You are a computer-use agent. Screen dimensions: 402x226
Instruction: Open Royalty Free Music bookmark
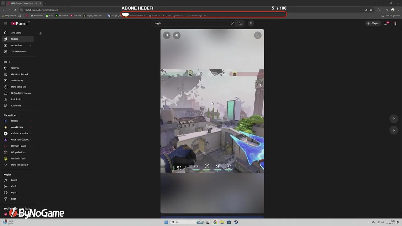[x=94, y=15]
